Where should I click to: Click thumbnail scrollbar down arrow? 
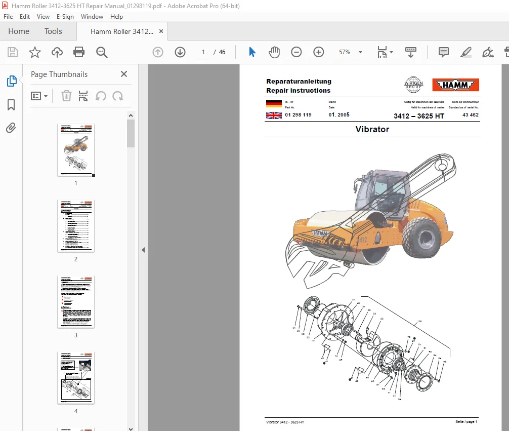coord(131,428)
